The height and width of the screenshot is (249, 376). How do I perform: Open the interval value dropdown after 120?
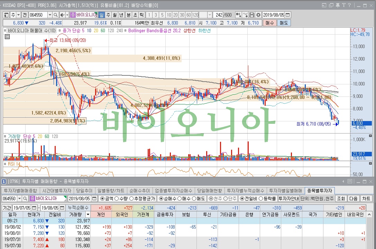210,15
